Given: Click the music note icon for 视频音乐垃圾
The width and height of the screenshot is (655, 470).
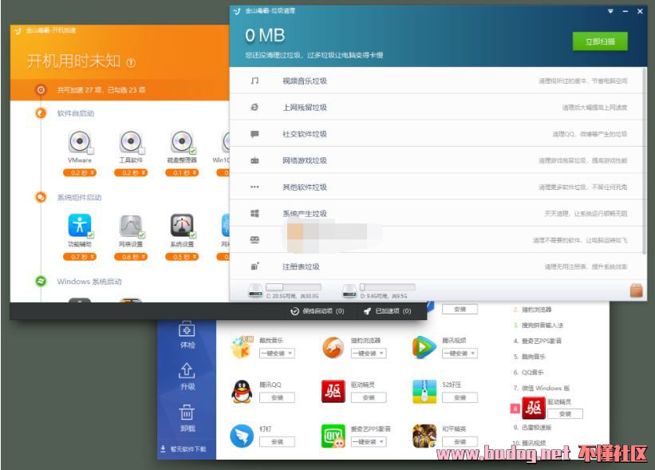Looking at the screenshot, I should click(255, 81).
